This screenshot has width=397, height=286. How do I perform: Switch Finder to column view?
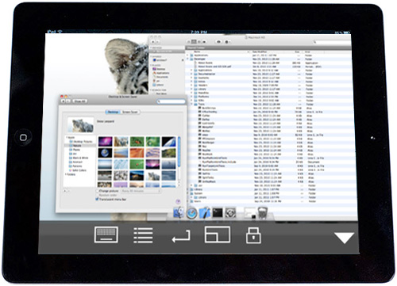coord(199,42)
